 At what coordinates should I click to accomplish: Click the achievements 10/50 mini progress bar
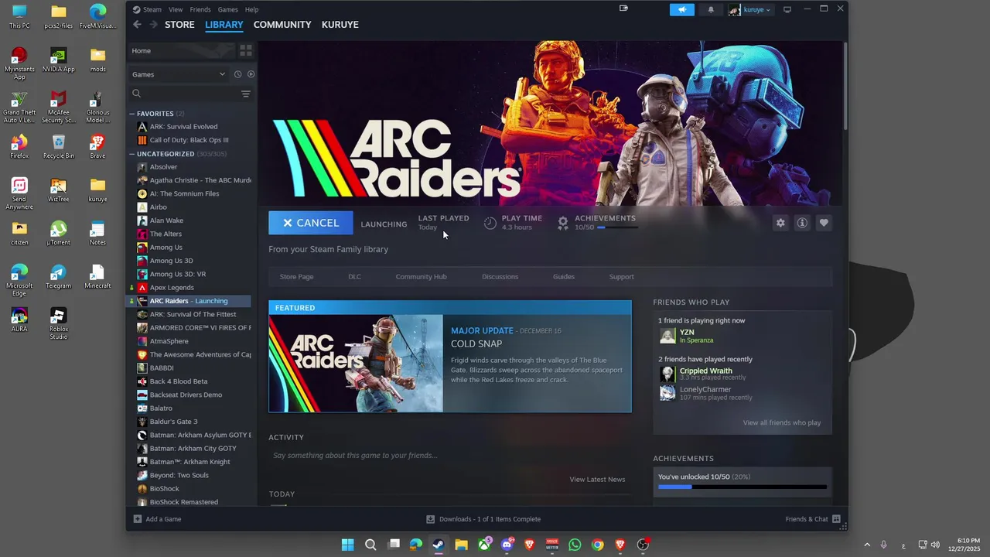tap(617, 227)
